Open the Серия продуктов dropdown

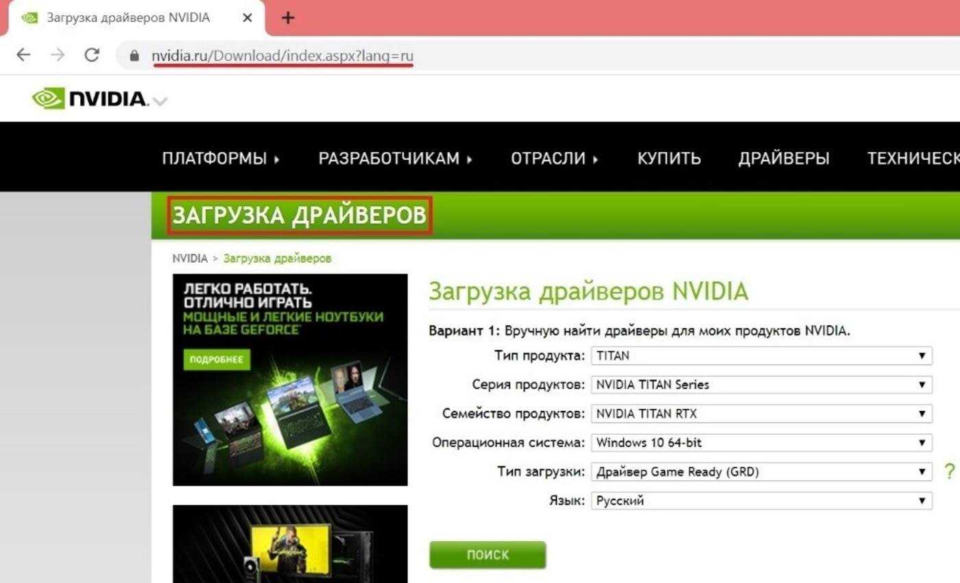pos(761,385)
